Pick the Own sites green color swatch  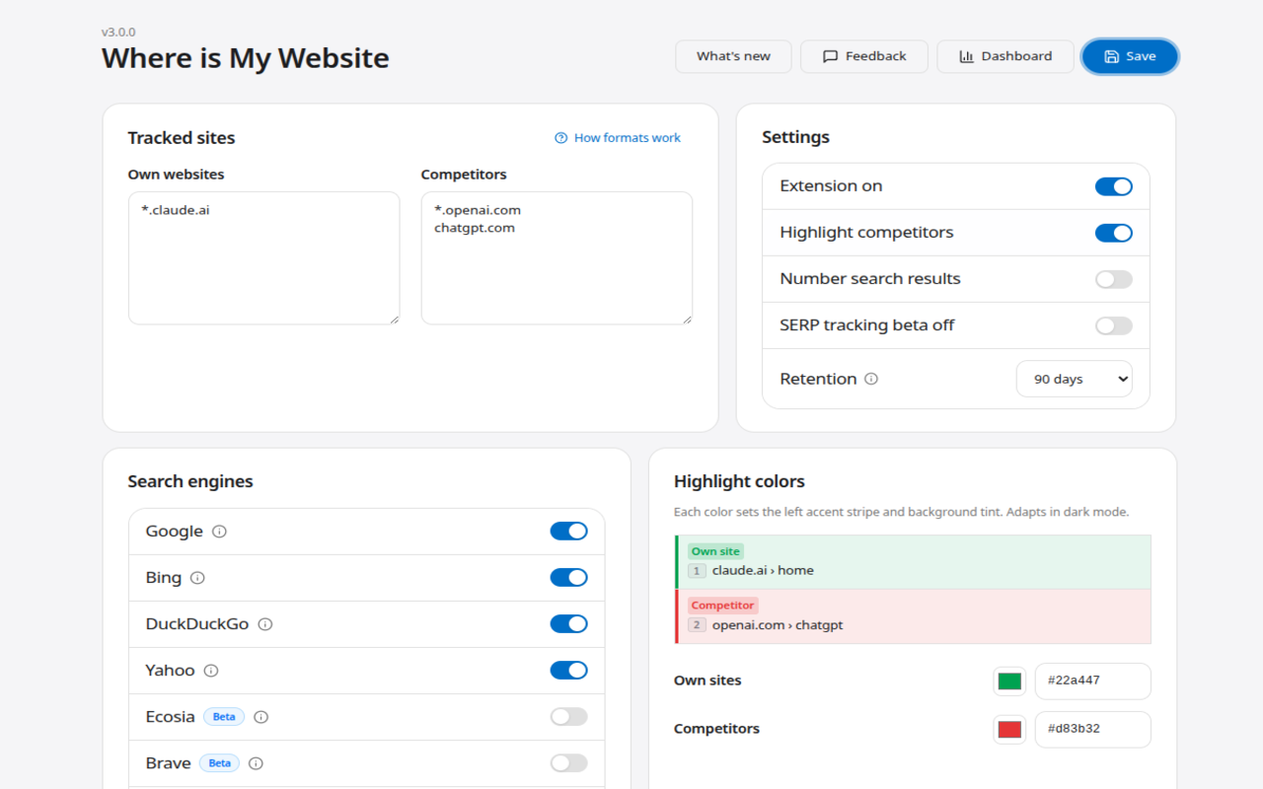[1009, 681]
